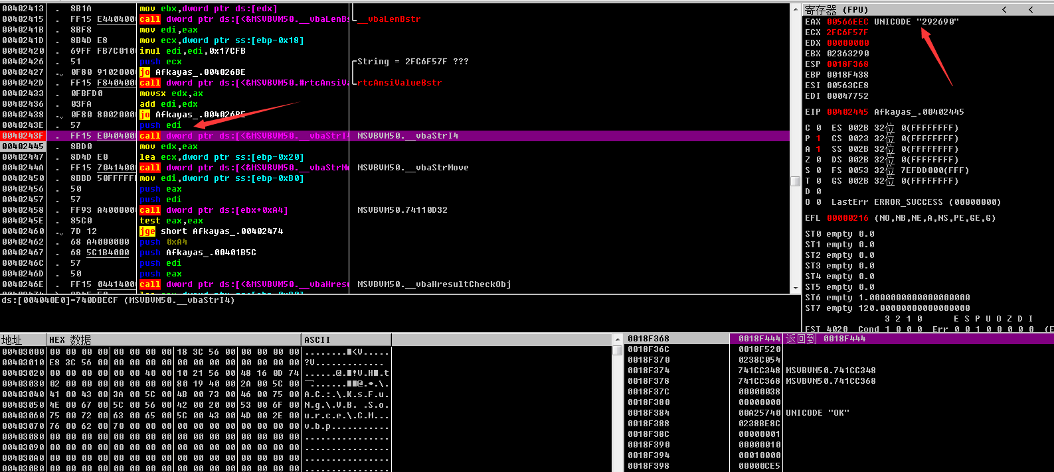Click the dump pane scrollbar up arrow

click(x=617, y=339)
